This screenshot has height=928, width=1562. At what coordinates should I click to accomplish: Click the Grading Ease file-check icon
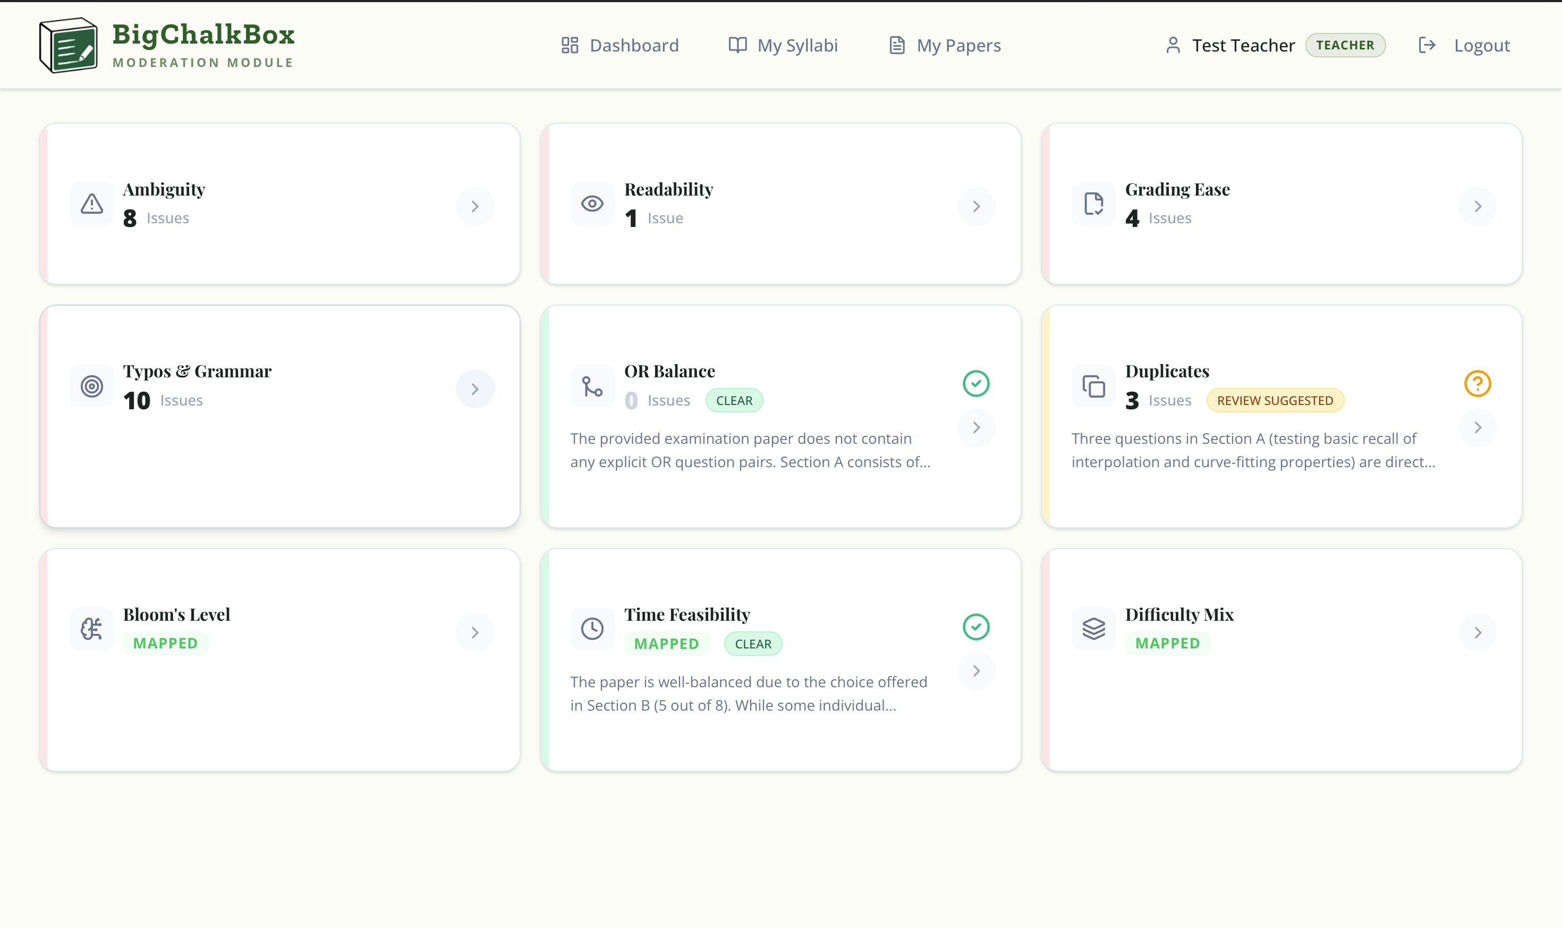pos(1093,203)
